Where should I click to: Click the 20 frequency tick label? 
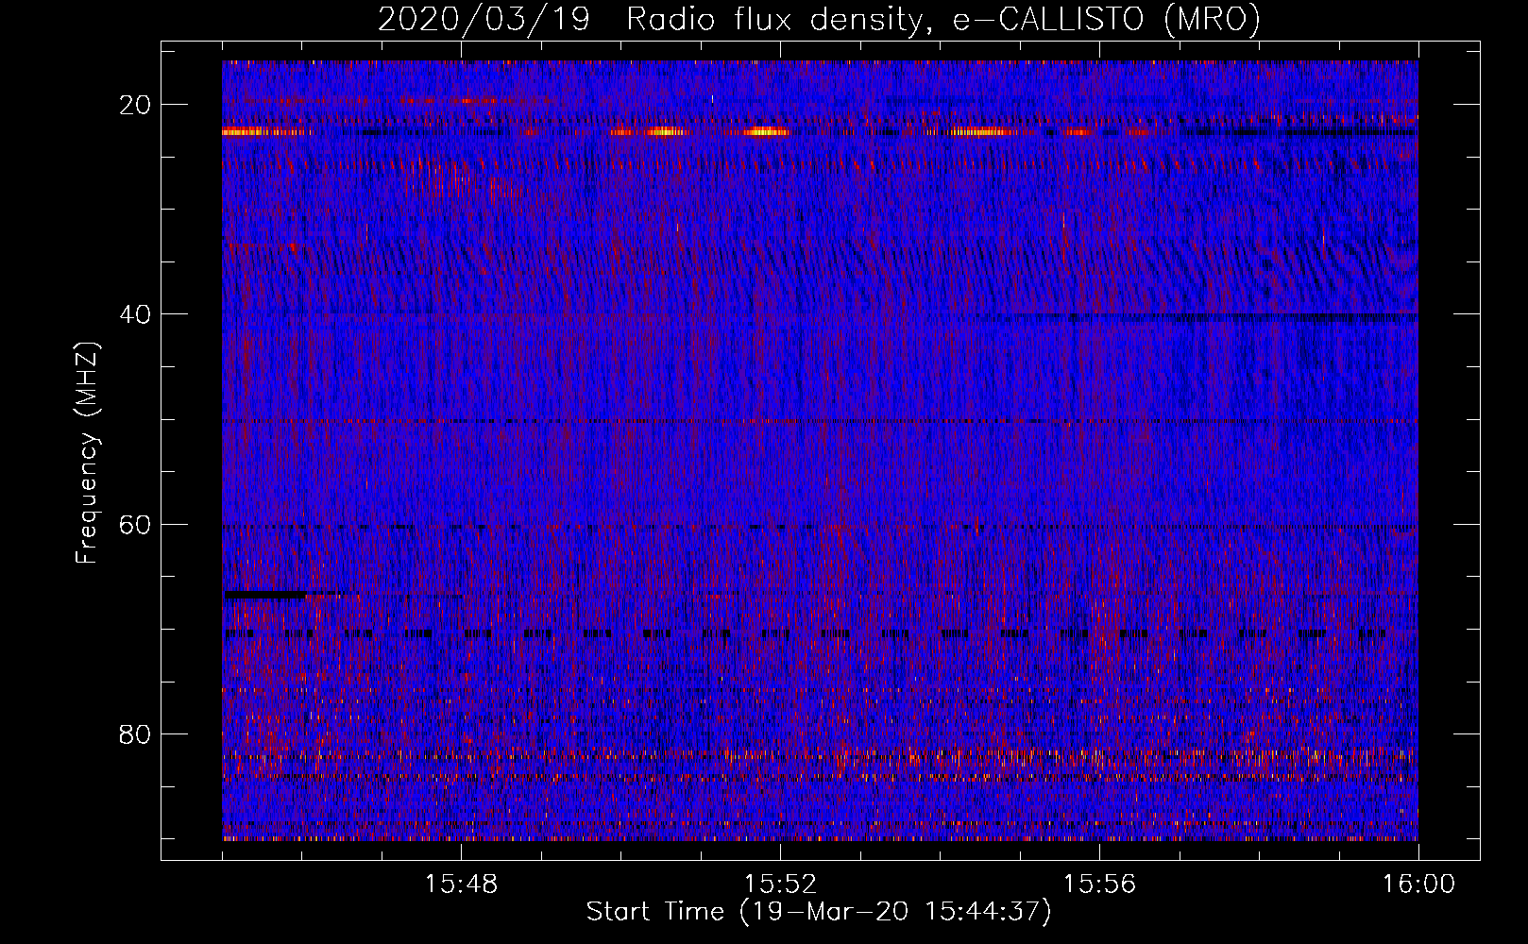pos(135,105)
